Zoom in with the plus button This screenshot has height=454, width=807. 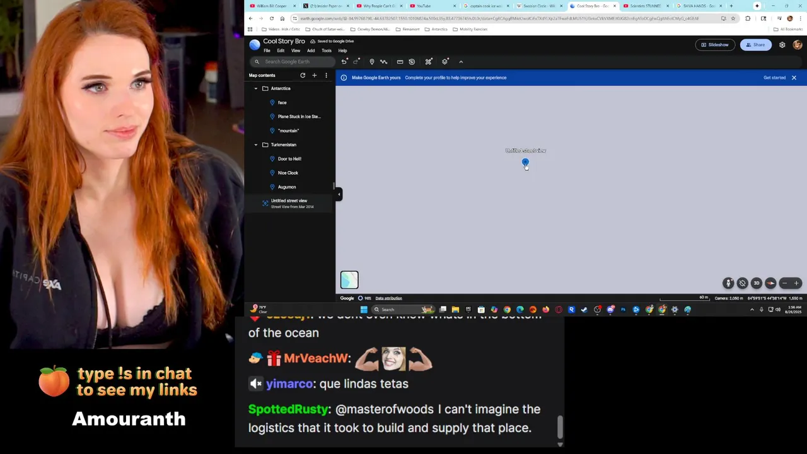(x=796, y=283)
